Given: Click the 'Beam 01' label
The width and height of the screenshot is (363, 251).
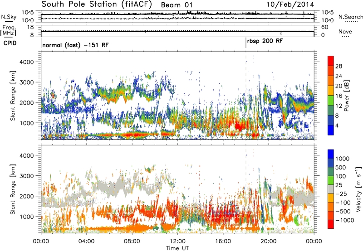Looking at the screenshot, I should [177, 5].
